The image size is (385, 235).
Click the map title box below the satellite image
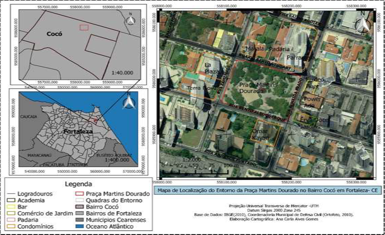click(x=268, y=190)
